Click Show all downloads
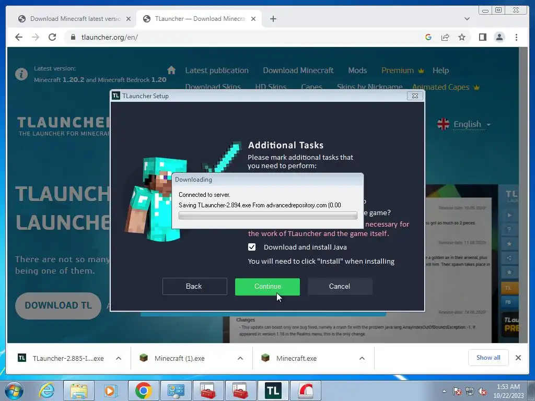This screenshot has height=401, width=535. (x=489, y=358)
